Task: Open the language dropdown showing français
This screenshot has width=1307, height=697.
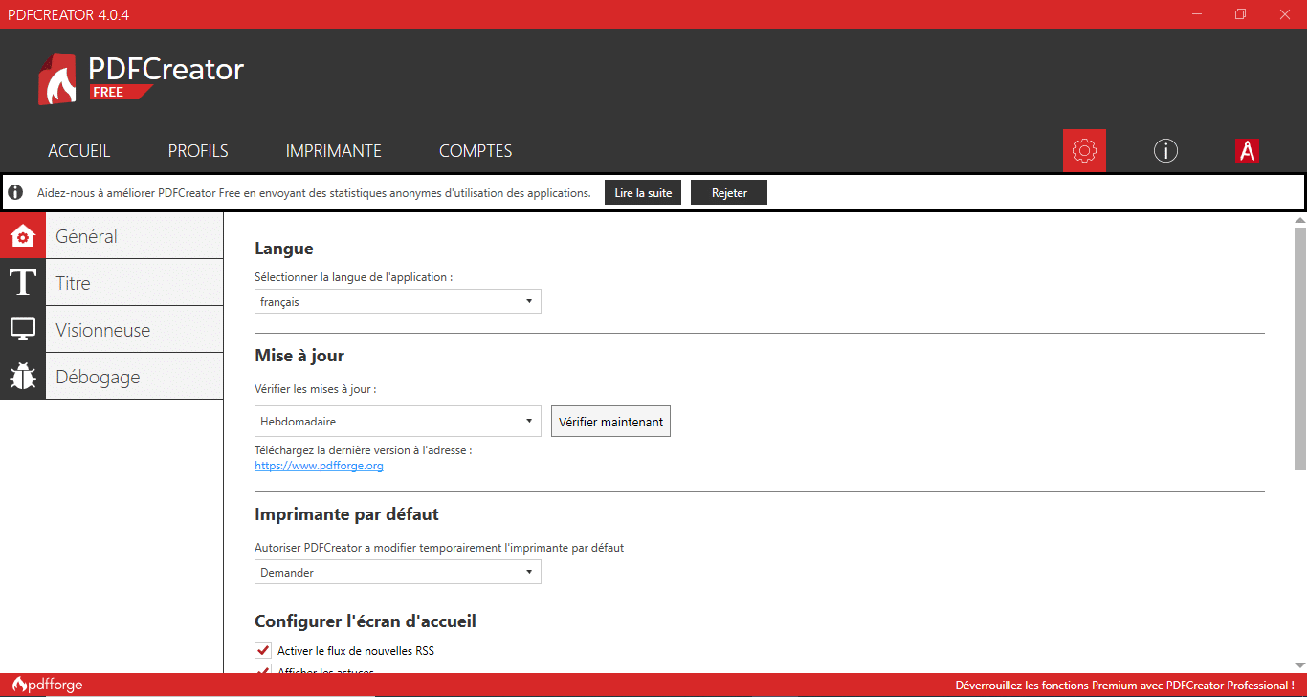Action: click(x=398, y=301)
